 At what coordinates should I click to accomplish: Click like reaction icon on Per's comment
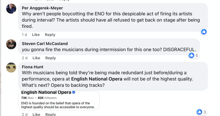coord(204,32)
